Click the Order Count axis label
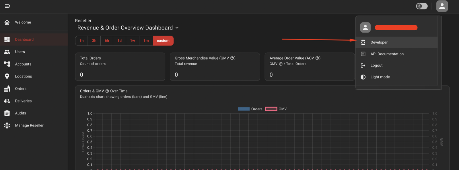This screenshot has height=170, width=459. pyautogui.click(x=83, y=142)
